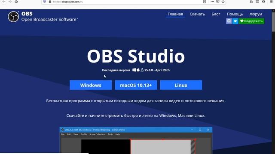The image size is (275, 154).
Task: Click the padlock site security icon
Action: [x=50, y=2]
